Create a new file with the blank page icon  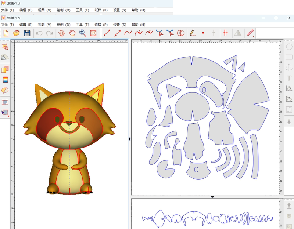tap(6, 33)
